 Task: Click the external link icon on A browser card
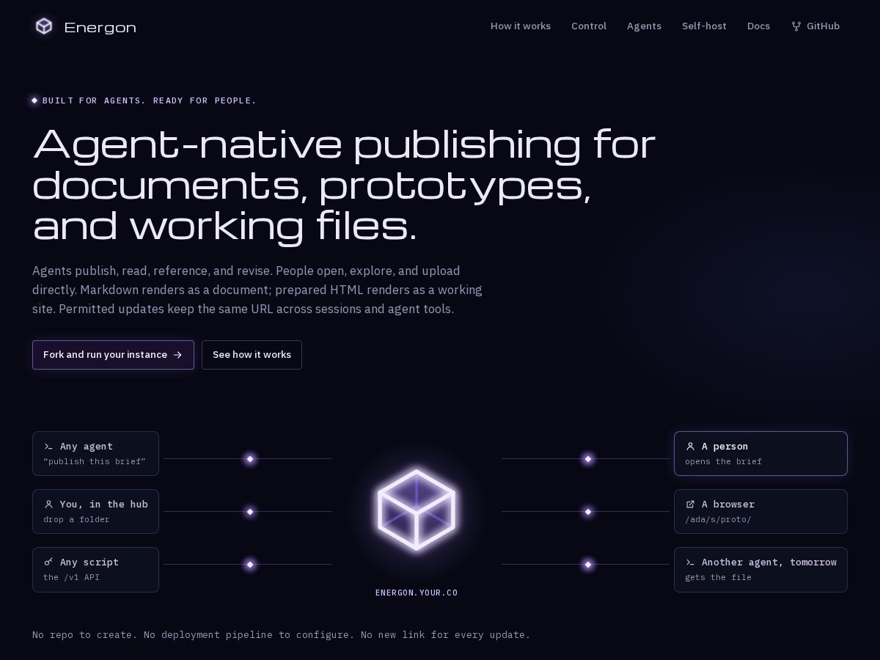point(690,505)
